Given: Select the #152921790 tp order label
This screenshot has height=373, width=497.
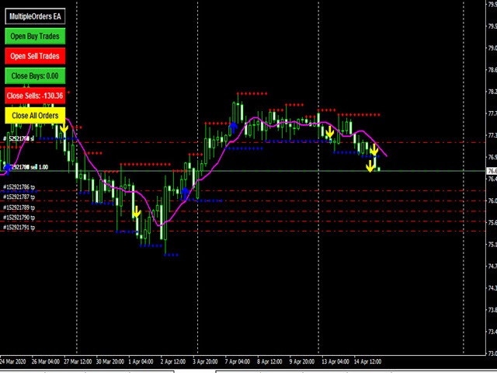Looking at the screenshot, I should pyautogui.click(x=19, y=218).
